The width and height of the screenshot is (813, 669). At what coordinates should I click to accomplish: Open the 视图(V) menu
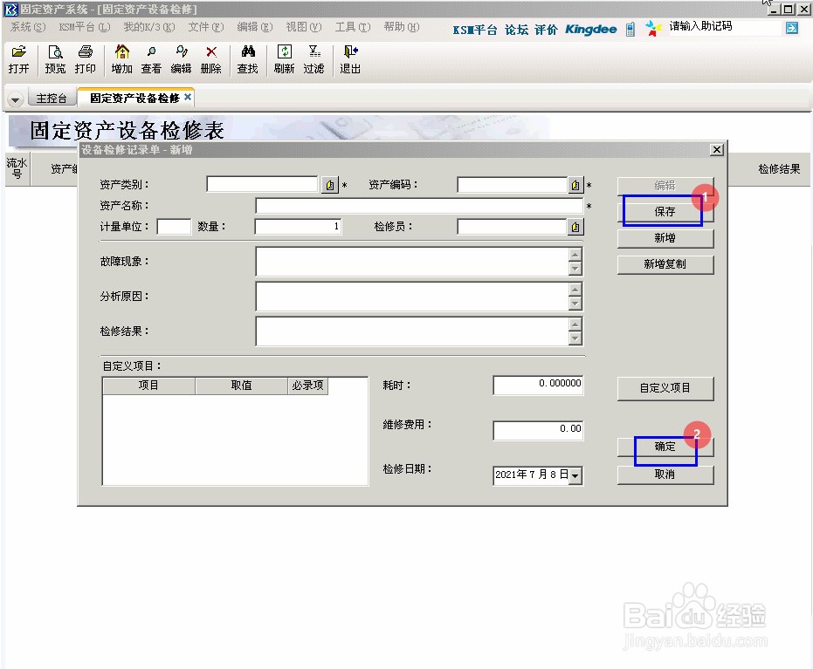pos(304,27)
